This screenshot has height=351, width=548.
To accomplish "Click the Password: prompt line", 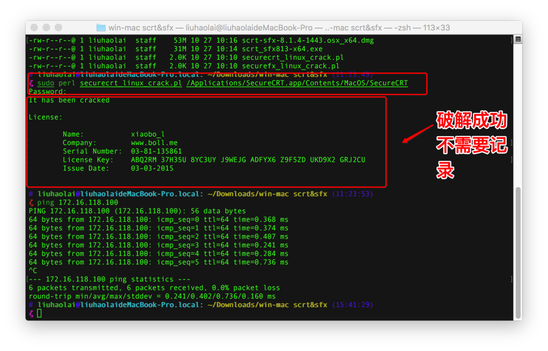I will (x=48, y=92).
